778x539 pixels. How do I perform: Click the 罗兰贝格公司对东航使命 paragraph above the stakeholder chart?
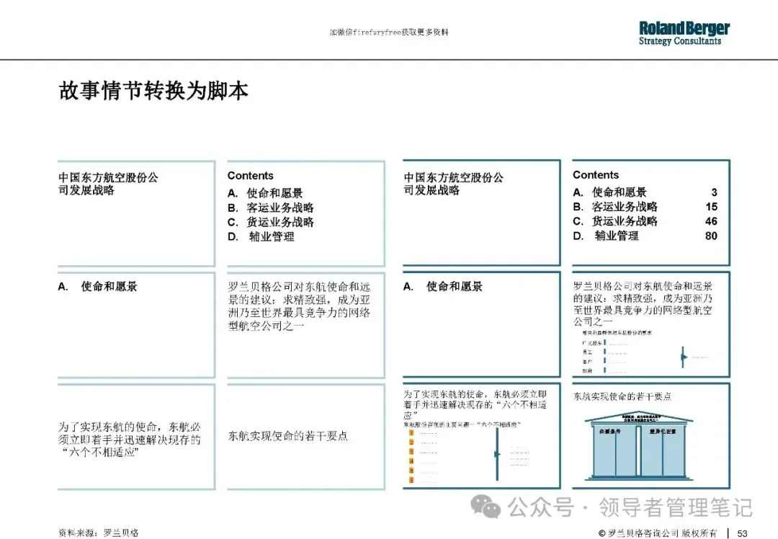pyautogui.click(x=643, y=304)
